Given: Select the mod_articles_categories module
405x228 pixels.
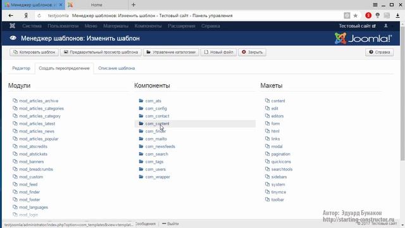Looking at the screenshot, I should point(41,108).
